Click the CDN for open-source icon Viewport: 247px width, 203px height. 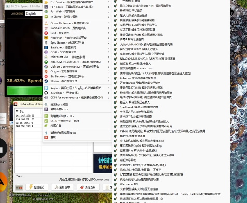coord(46,98)
